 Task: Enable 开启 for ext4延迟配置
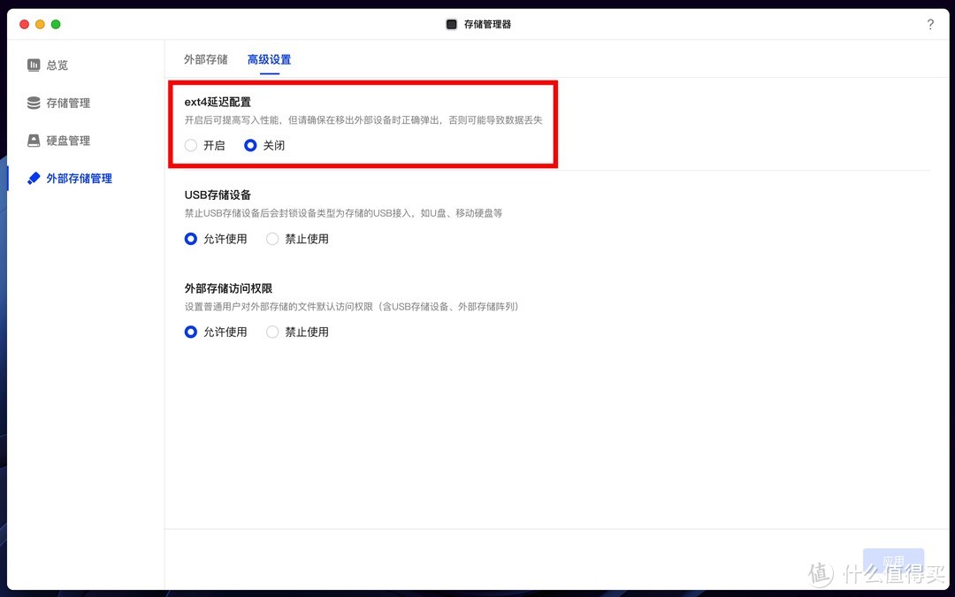tap(190, 145)
